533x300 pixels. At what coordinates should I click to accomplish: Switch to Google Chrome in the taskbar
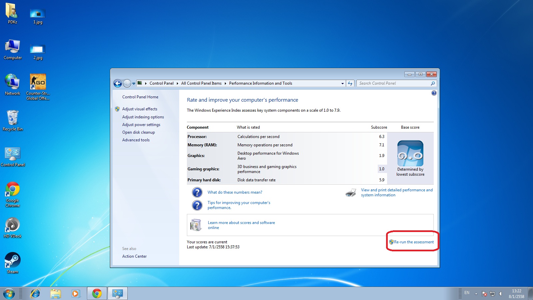point(97,294)
